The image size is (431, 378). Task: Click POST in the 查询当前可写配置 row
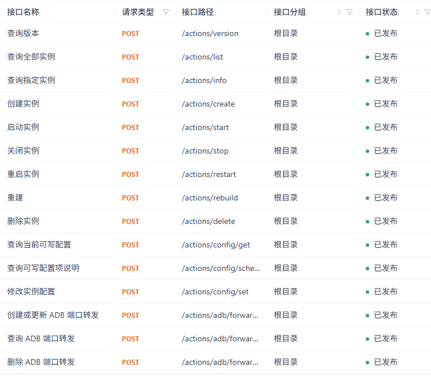pyautogui.click(x=131, y=245)
